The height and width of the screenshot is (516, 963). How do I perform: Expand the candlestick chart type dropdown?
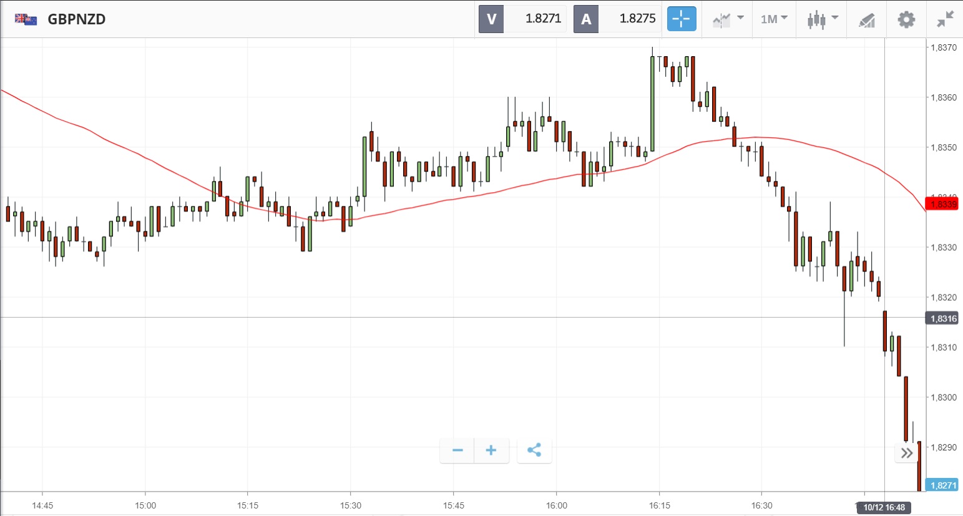pos(822,19)
